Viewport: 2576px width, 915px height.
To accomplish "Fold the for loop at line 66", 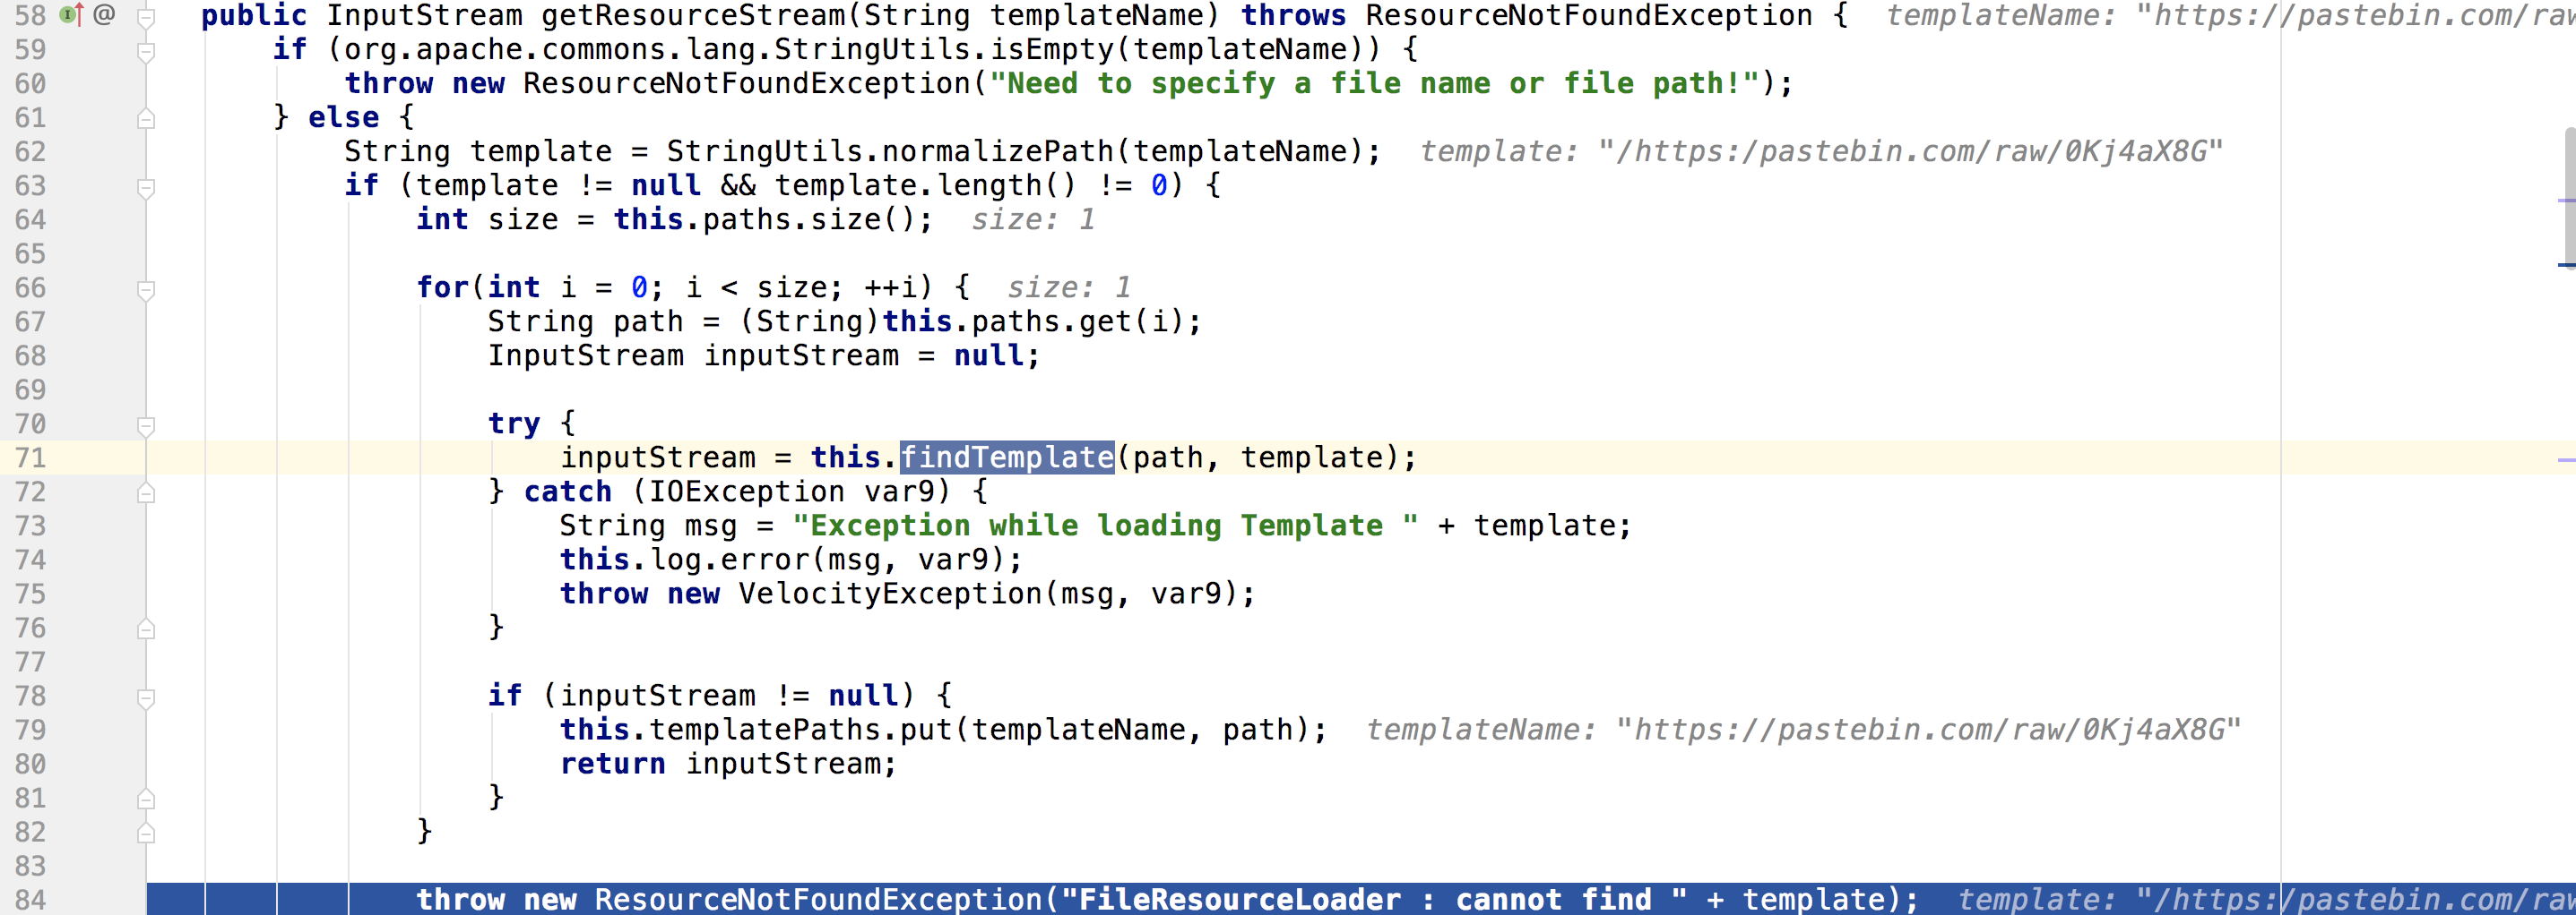I will click(146, 290).
